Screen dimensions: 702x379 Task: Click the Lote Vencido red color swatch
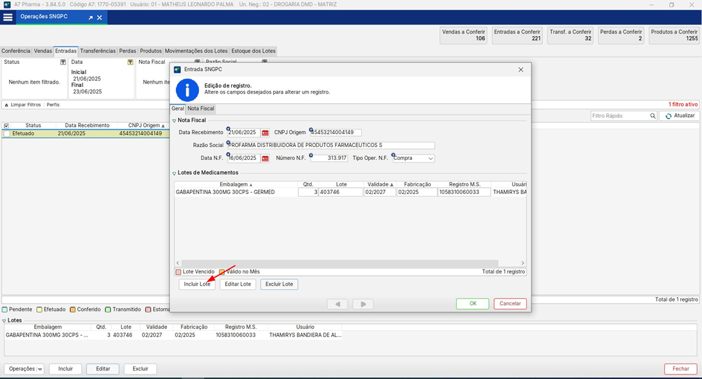[179, 272]
